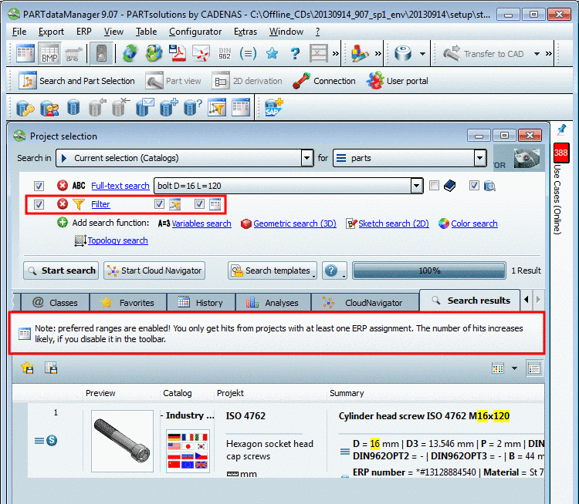Screen dimensions: 579x504
Task: Toggle the Filter row checkbox
Action: tap(39, 204)
